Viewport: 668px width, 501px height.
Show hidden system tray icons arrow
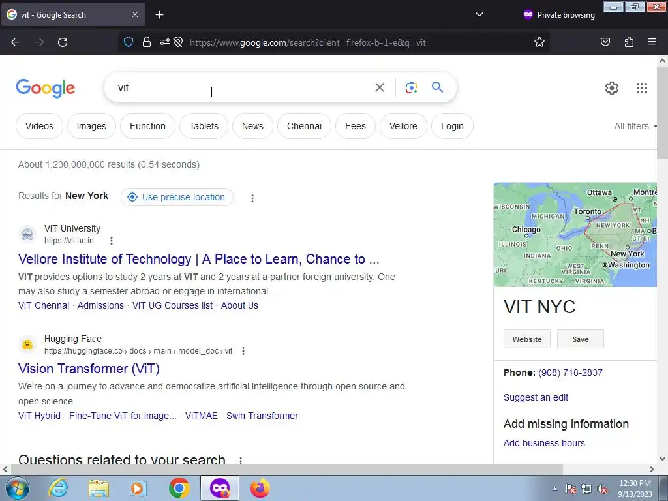[x=554, y=489]
